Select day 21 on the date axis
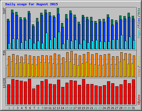142x111 pixels. click(x=92, y=108)
